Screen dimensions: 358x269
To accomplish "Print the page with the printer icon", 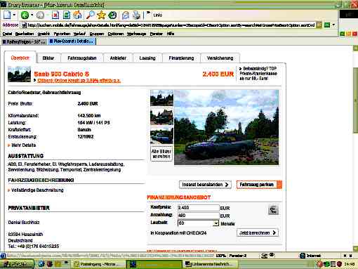I will [x=136, y=15].
